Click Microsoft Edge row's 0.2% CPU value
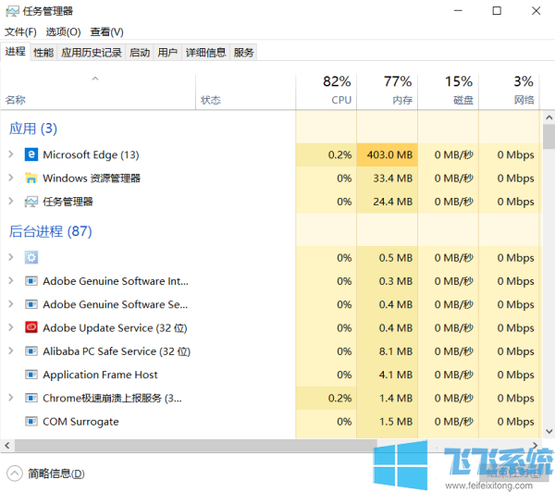This screenshot has width=555, height=492. (326, 154)
